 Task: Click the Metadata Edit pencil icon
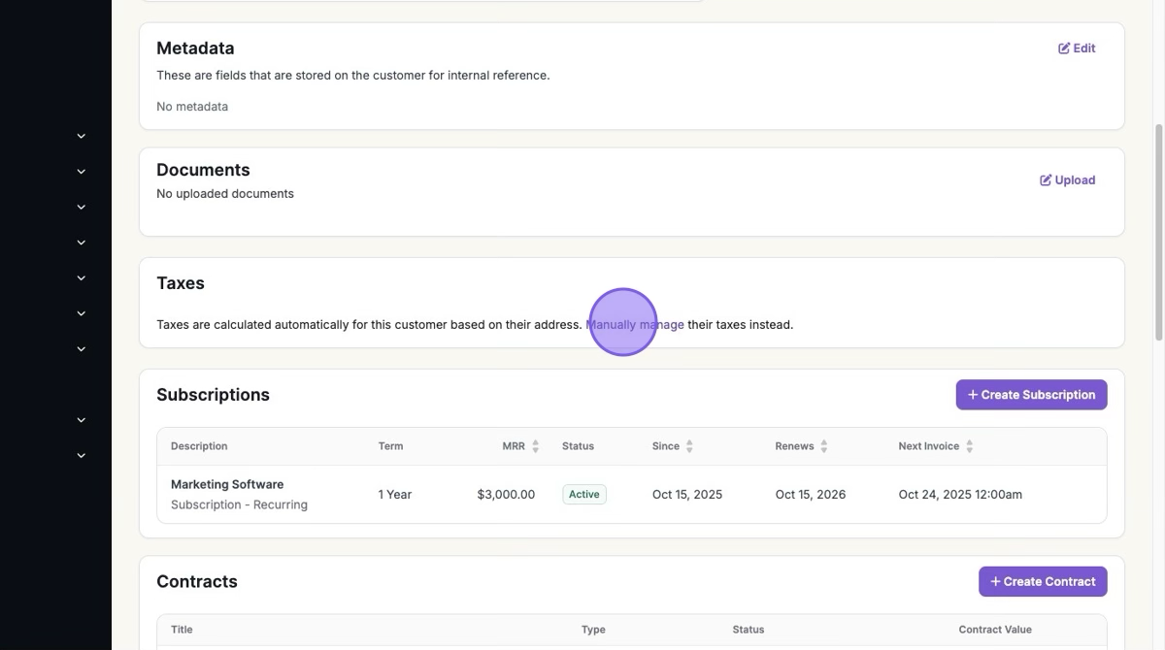(1064, 49)
